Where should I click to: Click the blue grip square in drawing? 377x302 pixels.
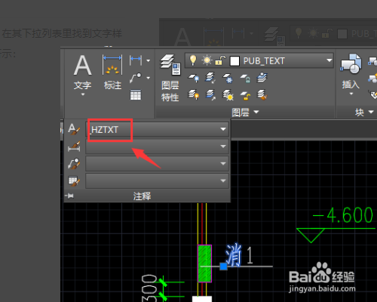(223, 267)
